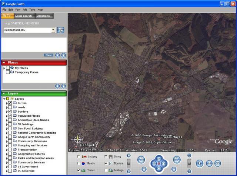Add a placemark with the pushpin button
The image size is (237, 176).
[x=200, y=163]
